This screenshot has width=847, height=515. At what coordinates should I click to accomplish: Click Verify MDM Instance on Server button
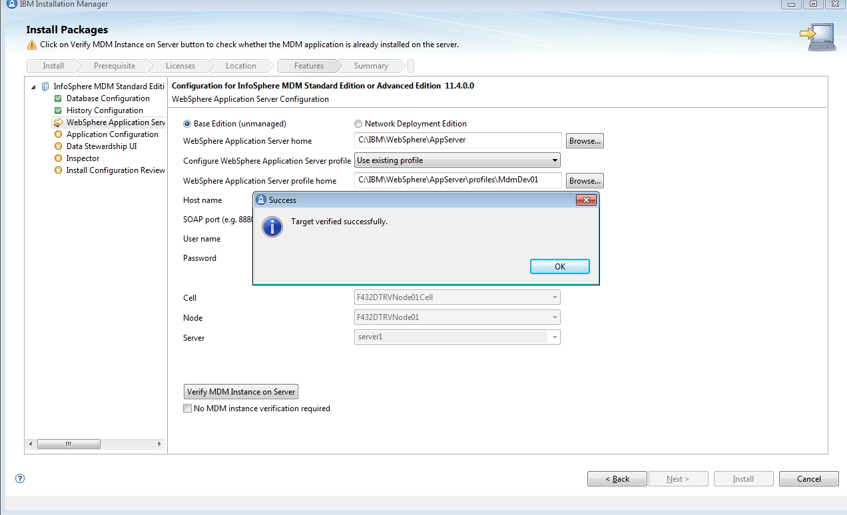pyautogui.click(x=241, y=392)
